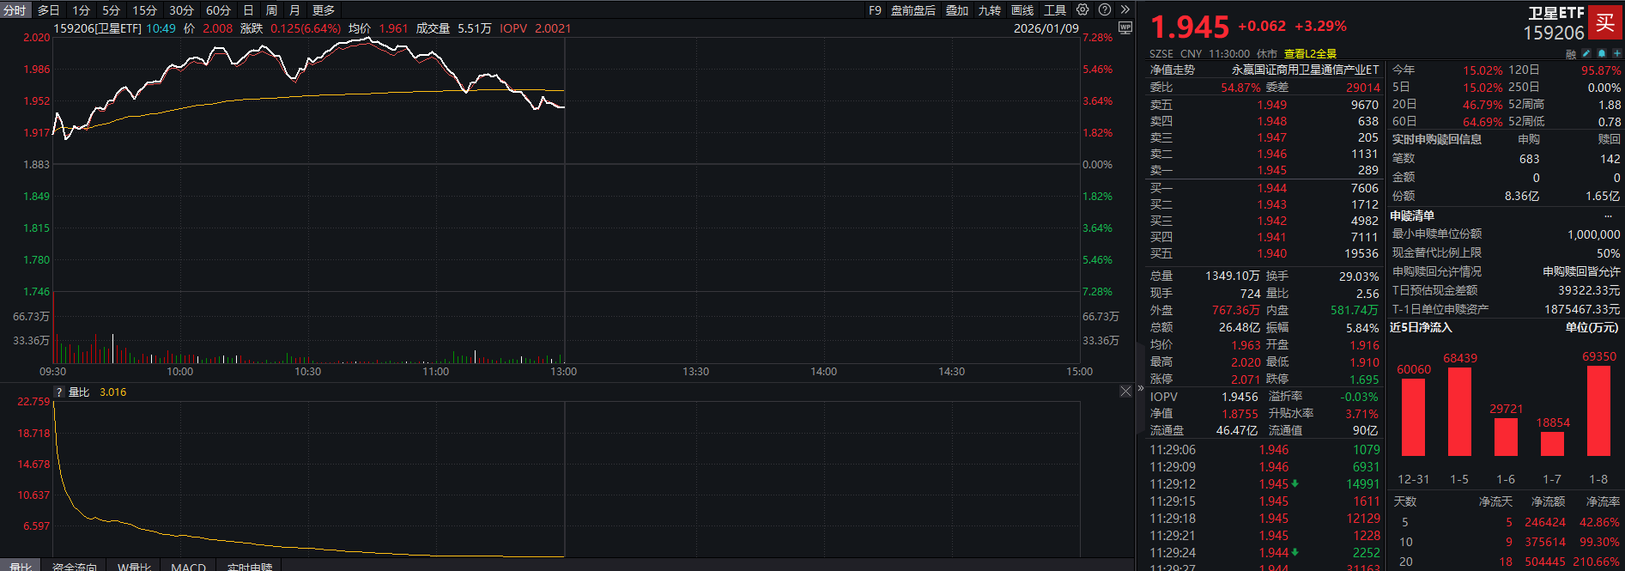Image resolution: width=1625 pixels, height=571 pixels.
Task: Click the question mark beside 量比 indicator
Action: click(59, 392)
